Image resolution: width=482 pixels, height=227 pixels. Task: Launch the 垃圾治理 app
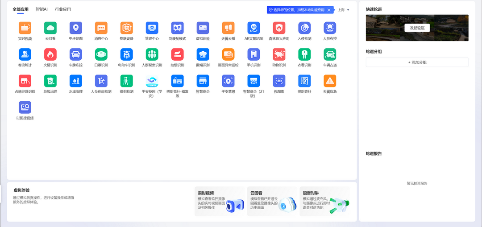[50, 81]
